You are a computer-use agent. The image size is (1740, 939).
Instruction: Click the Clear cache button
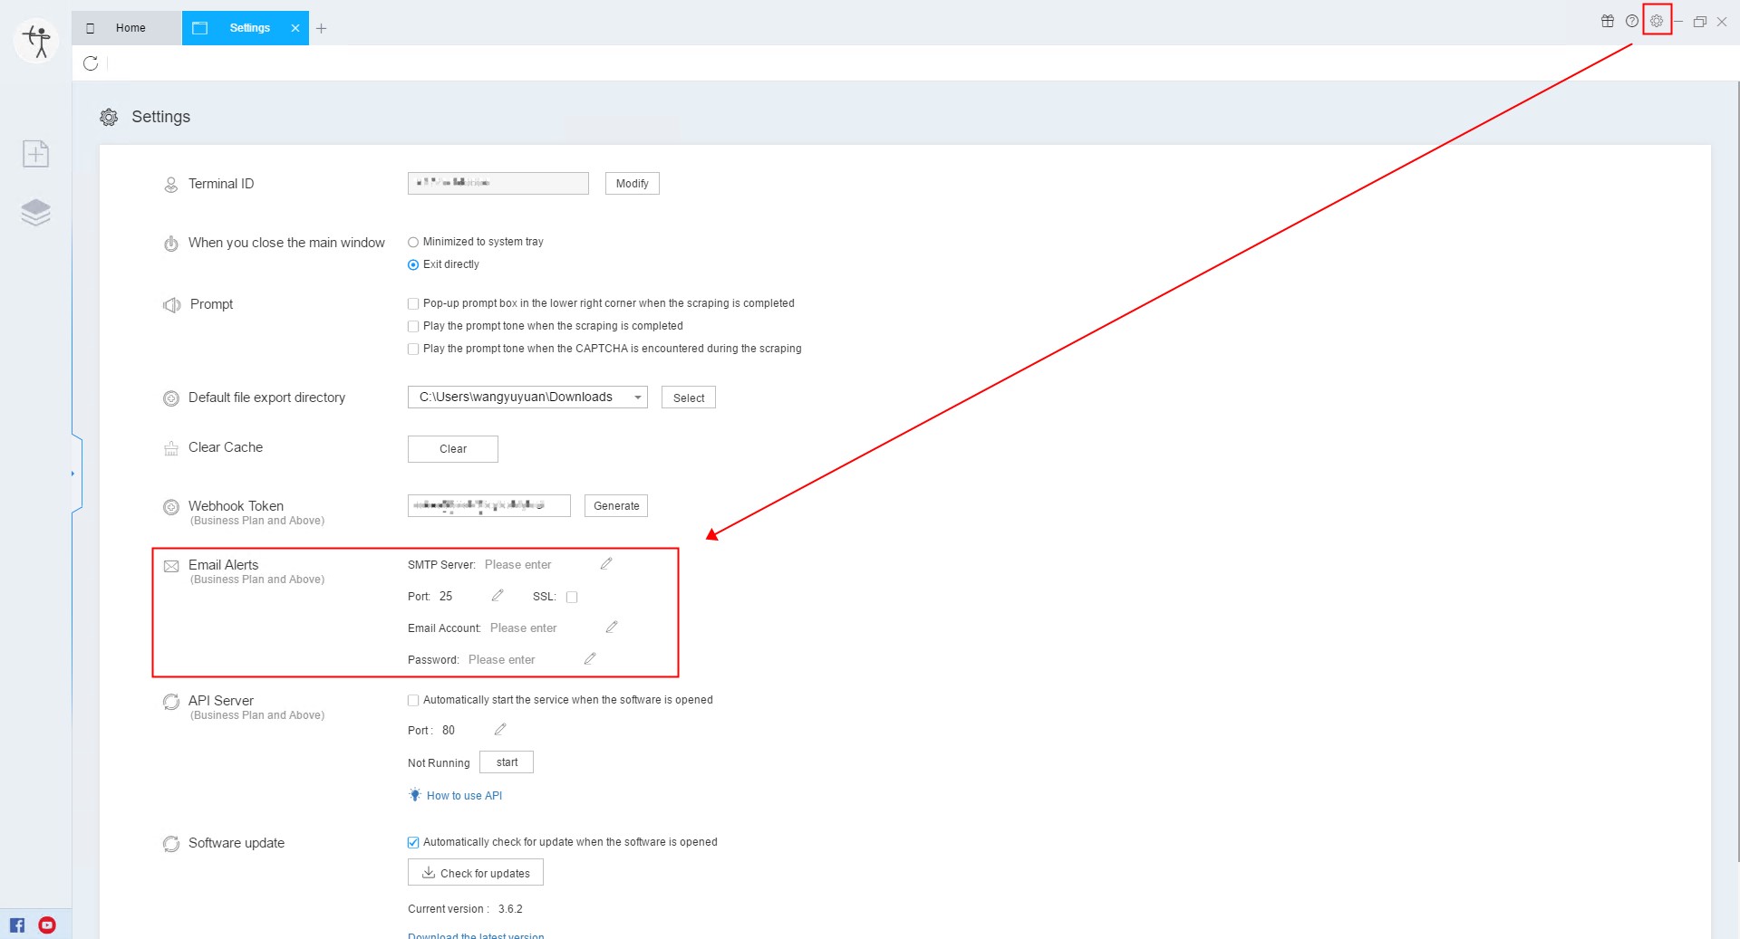452,449
